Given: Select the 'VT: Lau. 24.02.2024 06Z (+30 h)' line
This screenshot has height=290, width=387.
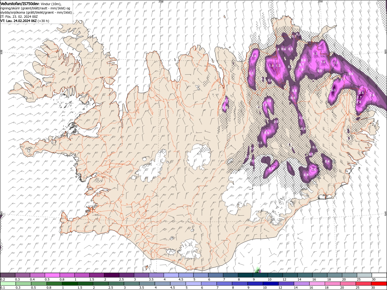Looking at the screenshot, I should (x=25, y=21).
